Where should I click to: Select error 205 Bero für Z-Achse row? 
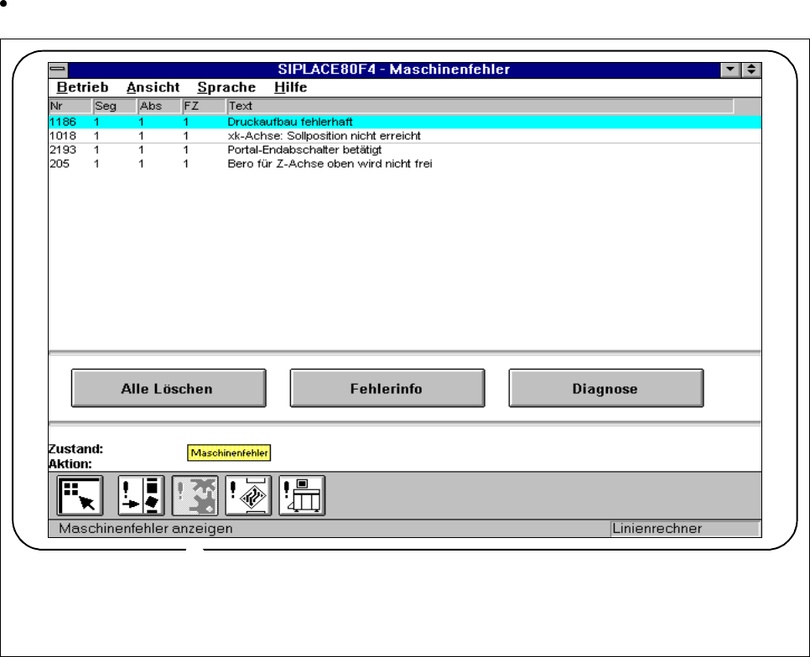point(405,164)
